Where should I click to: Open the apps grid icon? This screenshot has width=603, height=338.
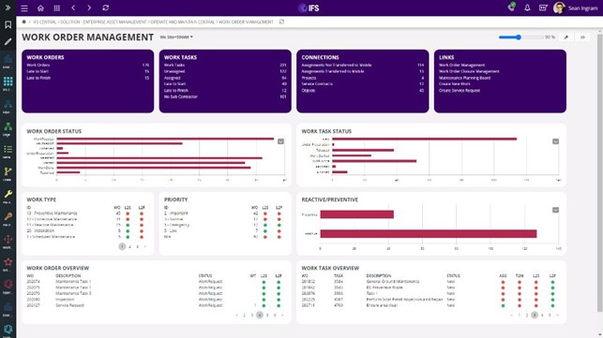point(57,8)
